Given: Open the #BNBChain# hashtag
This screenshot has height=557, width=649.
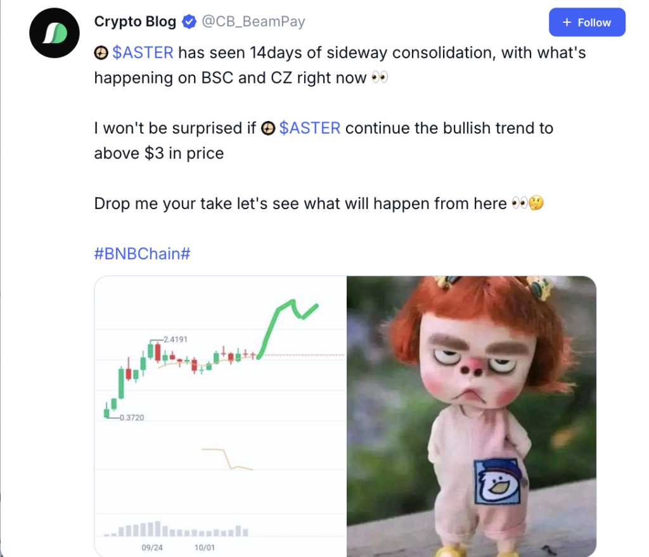Looking at the screenshot, I should 142,254.
